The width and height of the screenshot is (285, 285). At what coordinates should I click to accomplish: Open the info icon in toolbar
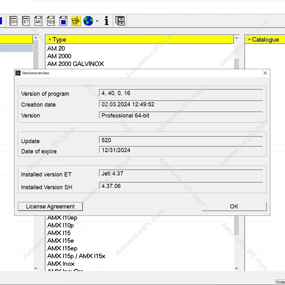click(107, 21)
